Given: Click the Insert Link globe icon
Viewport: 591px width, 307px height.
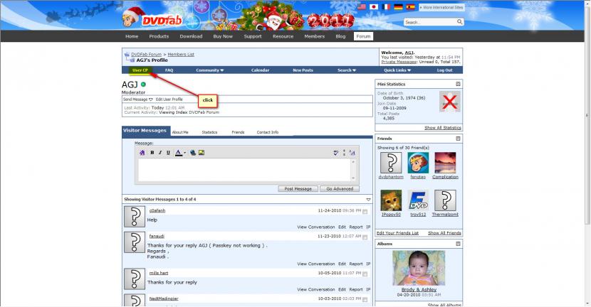Looking at the screenshot, I should [x=193, y=153].
